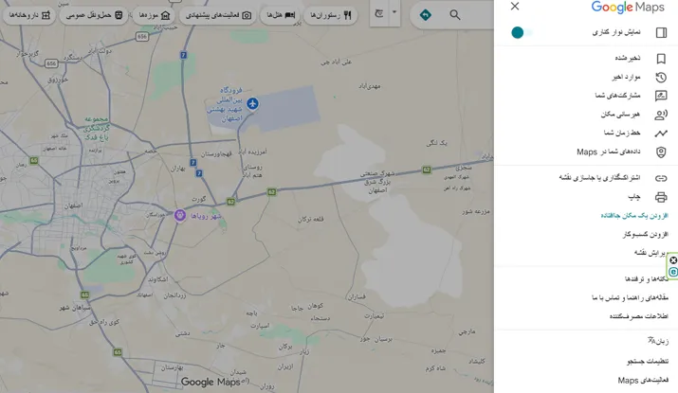Click the Saved bookmark icon in side menu

coord(661,58)
